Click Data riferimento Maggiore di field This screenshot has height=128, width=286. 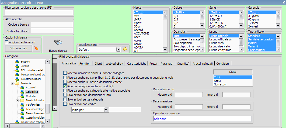[189, 95]
